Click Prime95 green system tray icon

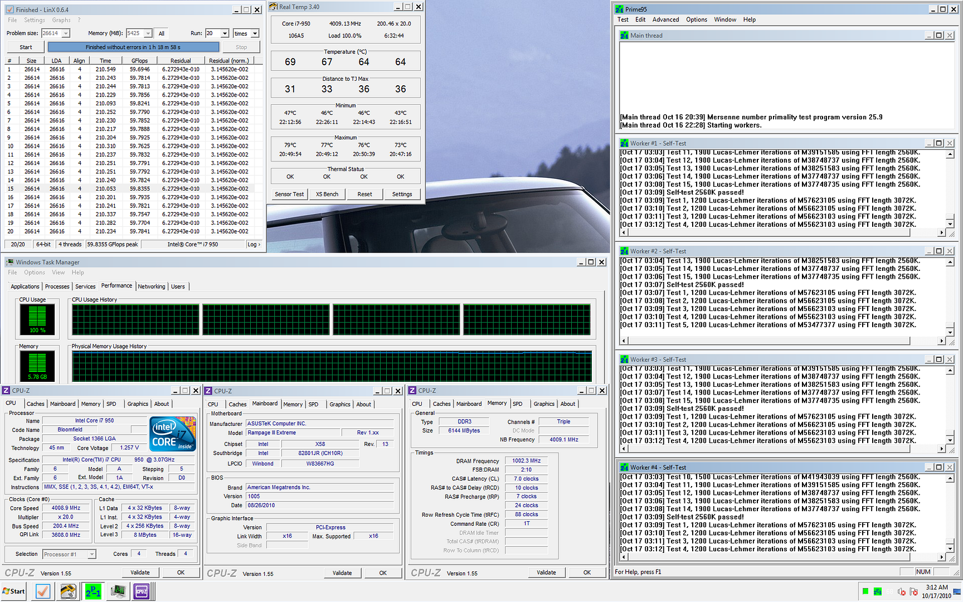878,591
